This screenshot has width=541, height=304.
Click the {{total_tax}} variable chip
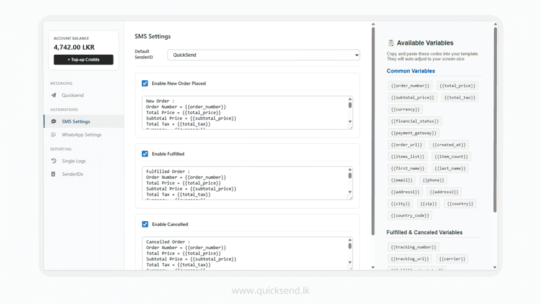[x=459, y=98]
